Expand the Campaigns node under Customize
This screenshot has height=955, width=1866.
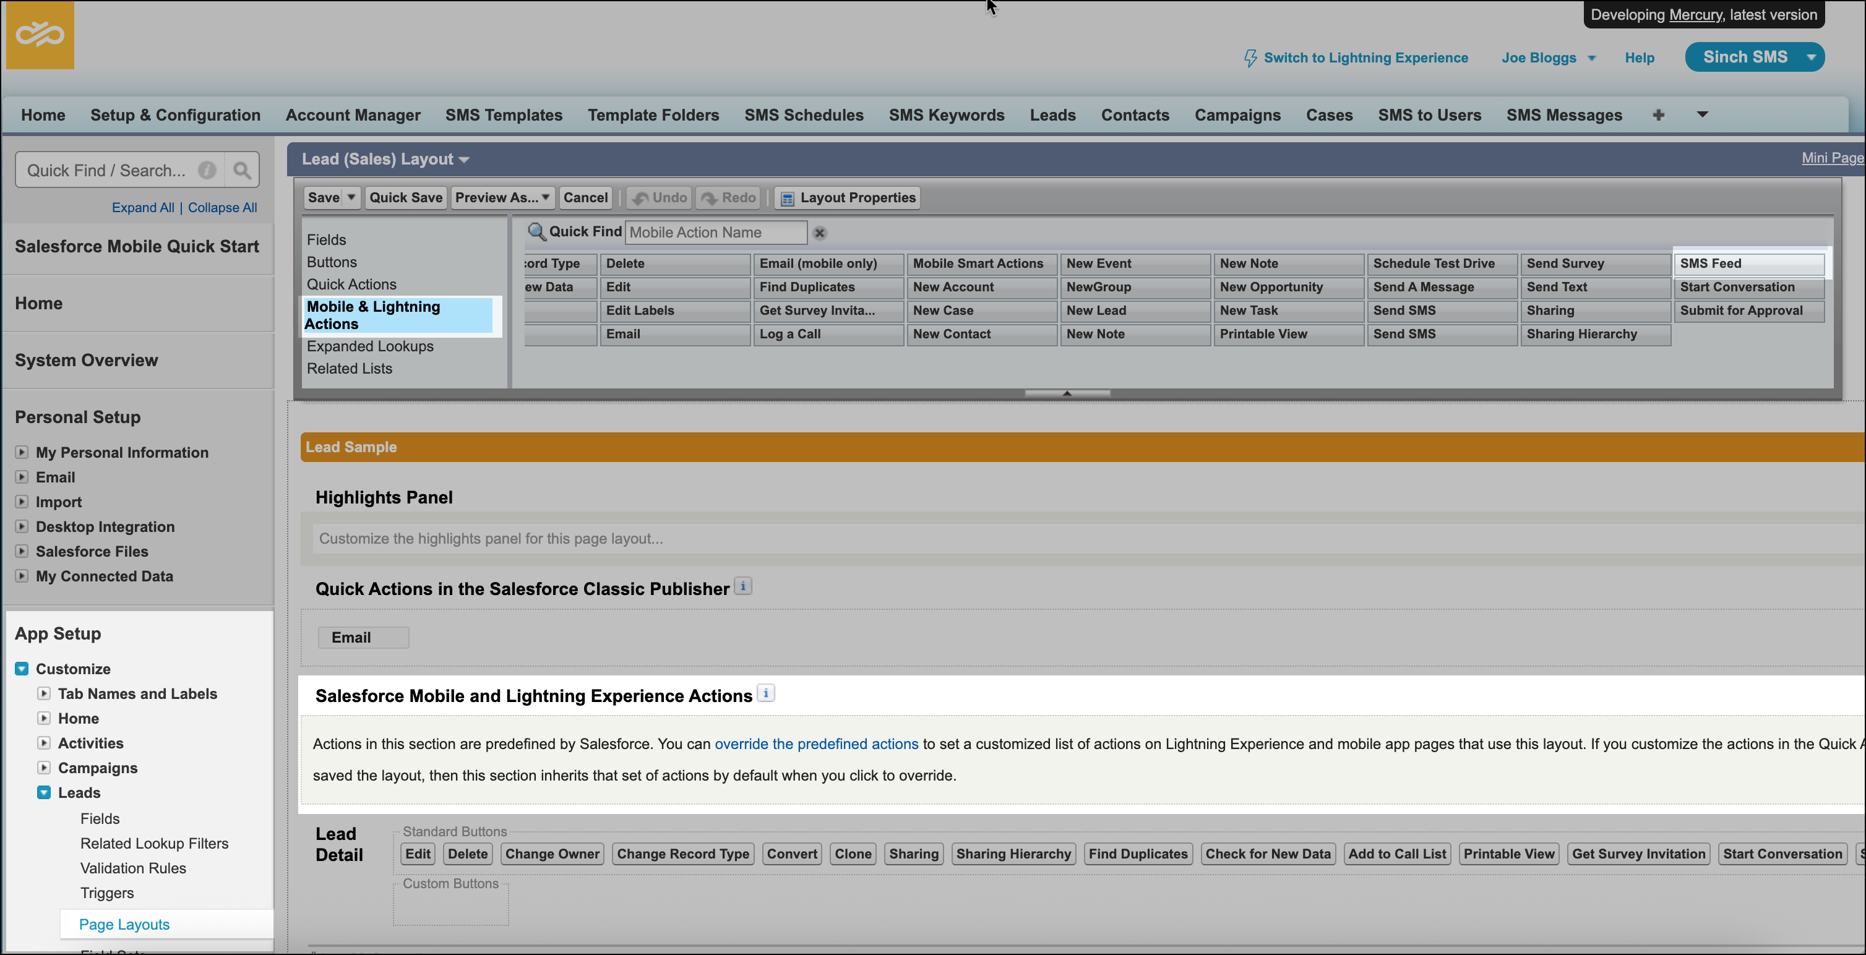coord(44,768)
